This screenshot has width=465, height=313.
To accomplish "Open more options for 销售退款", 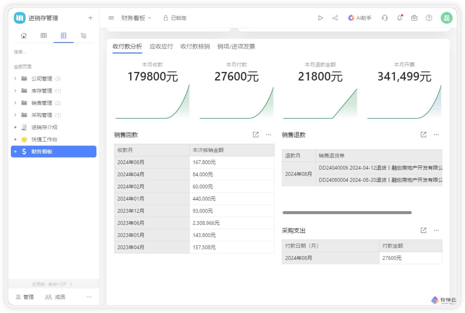I will tap(436, 135).
